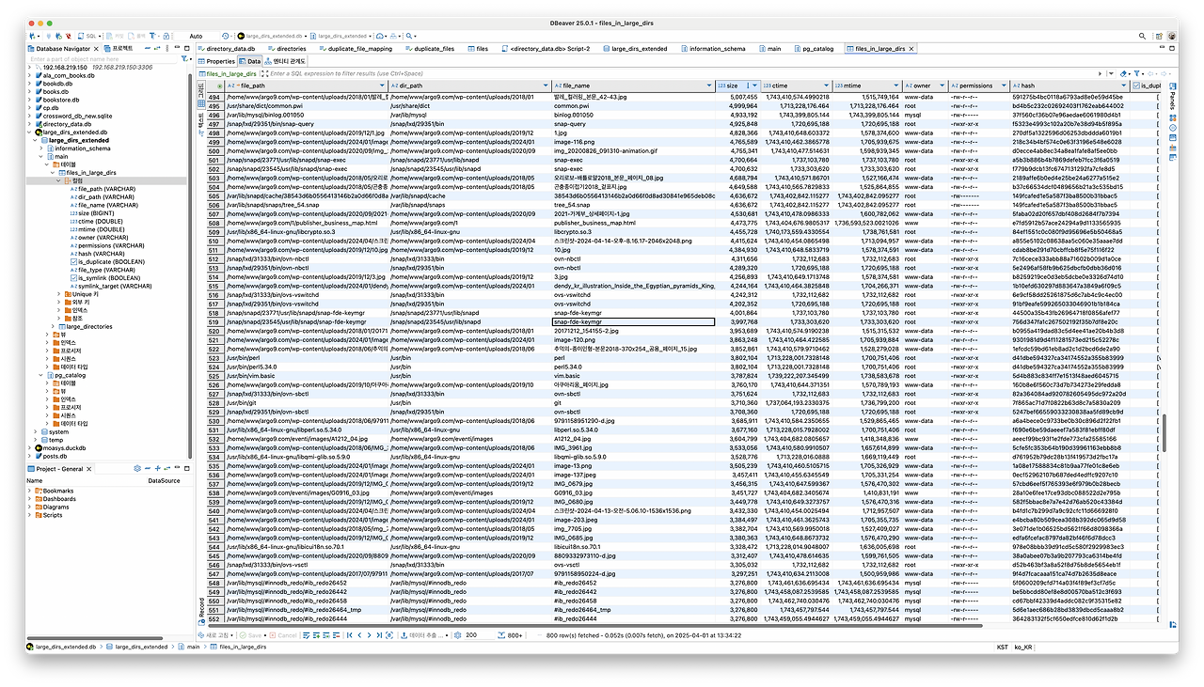This screenshot has width=1204, height=687.
Task: Open the file_path column filter dropdown
Action: tap(383, 86)
